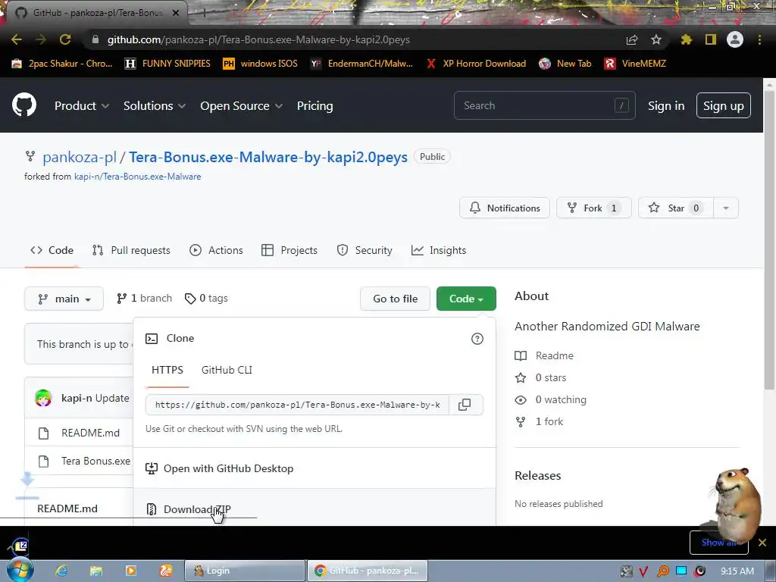Click the search slash shortcut icon
Screen dimensions: 776x582
pyautogui.click(x=621, y=105)
